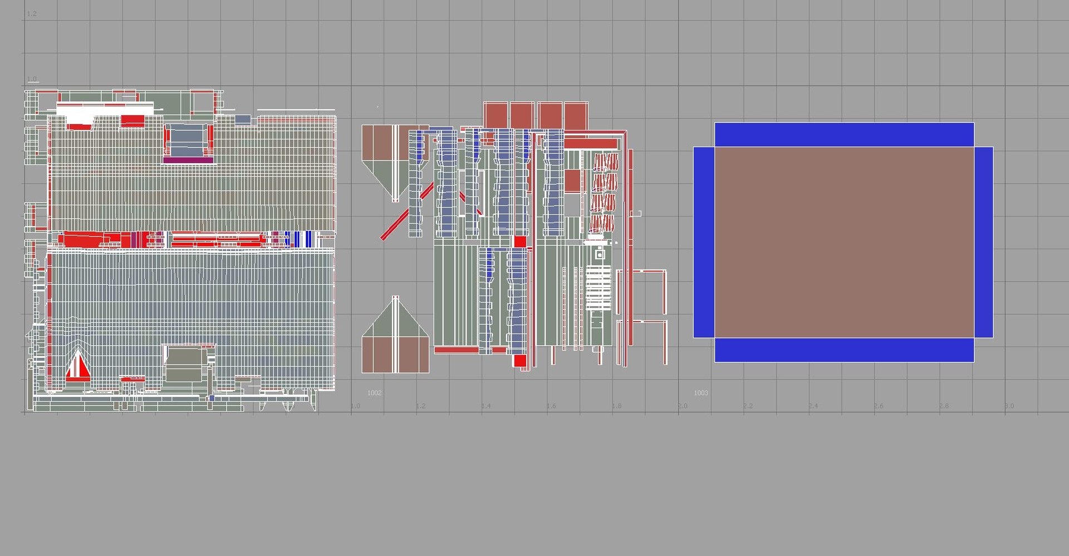Select the large brown UV shell center
This screenshot has width=1069, height=556.
[x=844, y=242]
